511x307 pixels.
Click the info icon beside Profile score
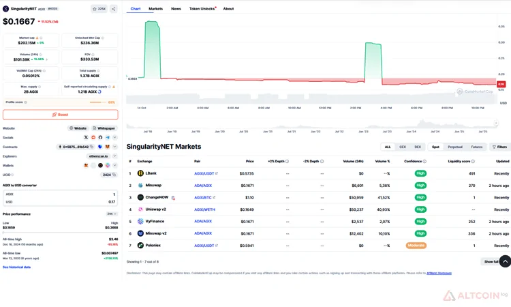(25, 102)
